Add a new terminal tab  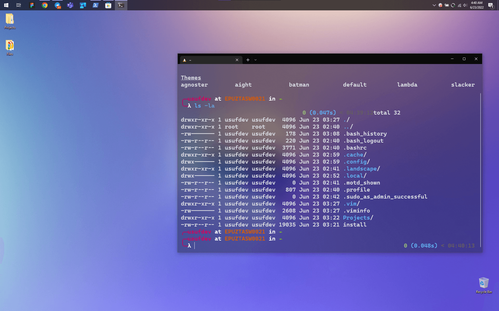248,60
